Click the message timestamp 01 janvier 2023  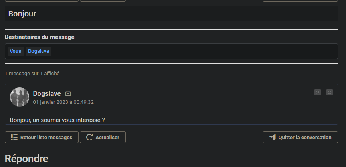pyautogui.click(x=63, y=102)
